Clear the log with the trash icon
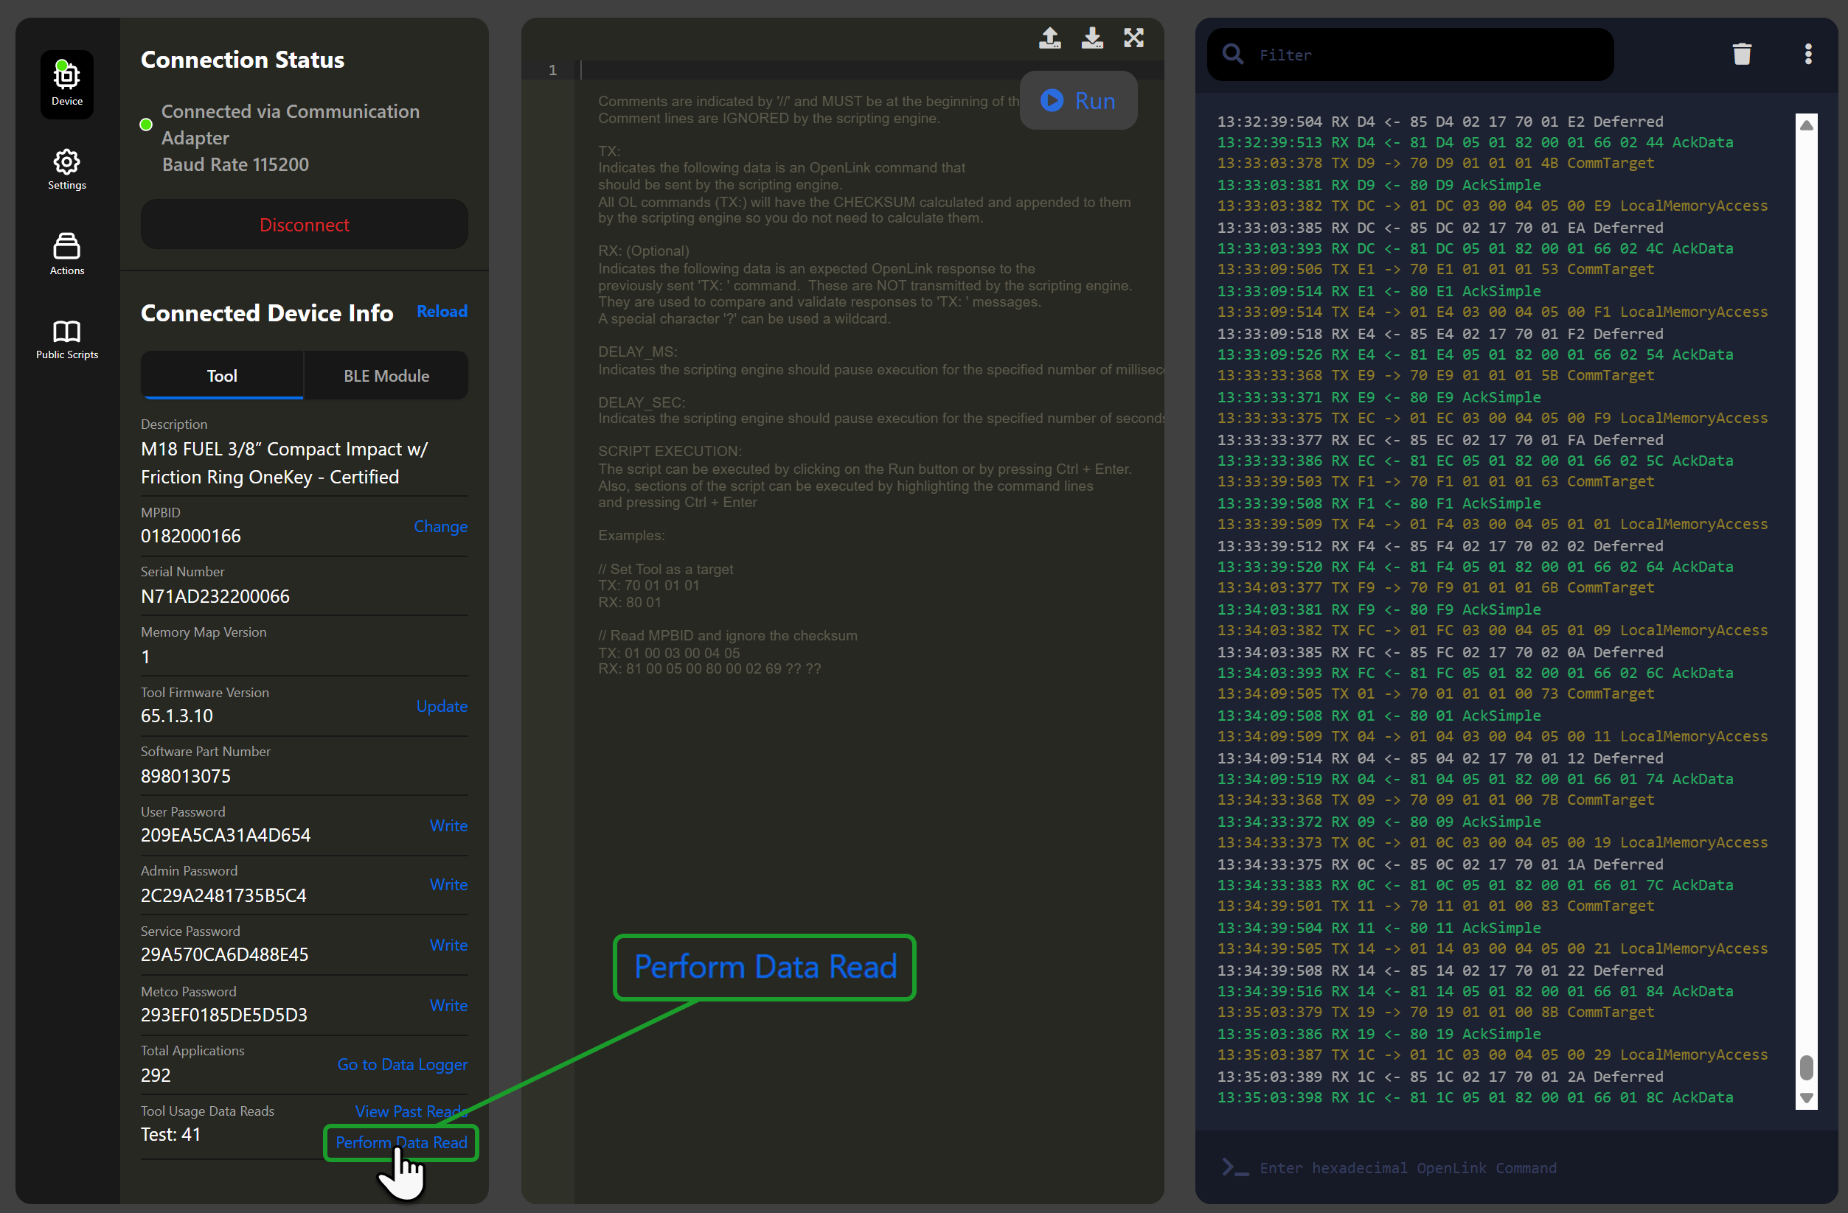Image resolution: width=1848 pixels, height=1213 pixels. [1742, 54]
